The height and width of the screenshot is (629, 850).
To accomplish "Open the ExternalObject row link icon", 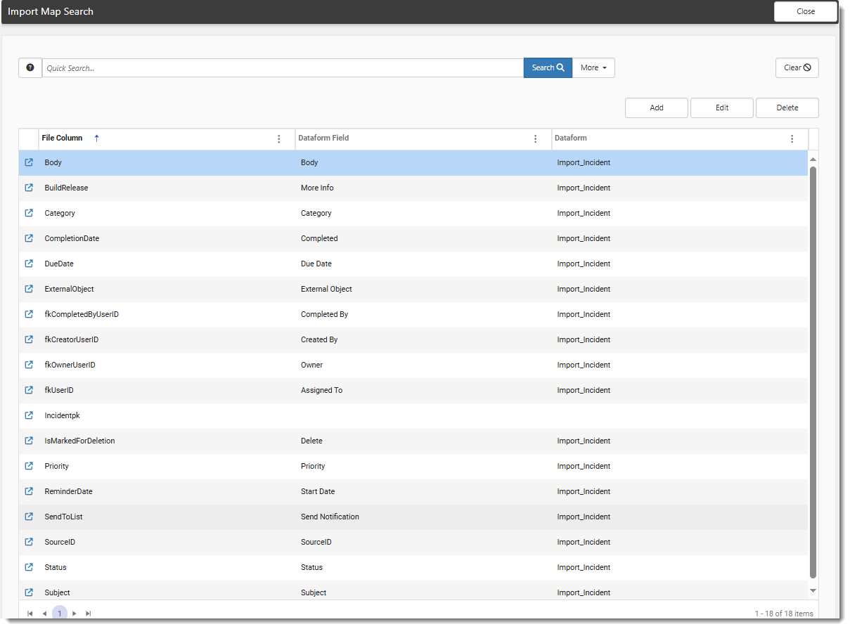I will (29, 289).
